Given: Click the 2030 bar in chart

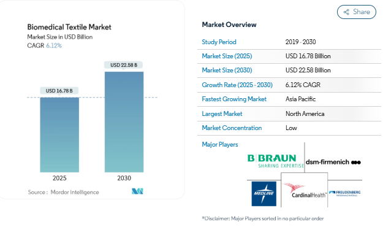Looking at the screenshot, I should pyautogui.click(x=124, y=122).
